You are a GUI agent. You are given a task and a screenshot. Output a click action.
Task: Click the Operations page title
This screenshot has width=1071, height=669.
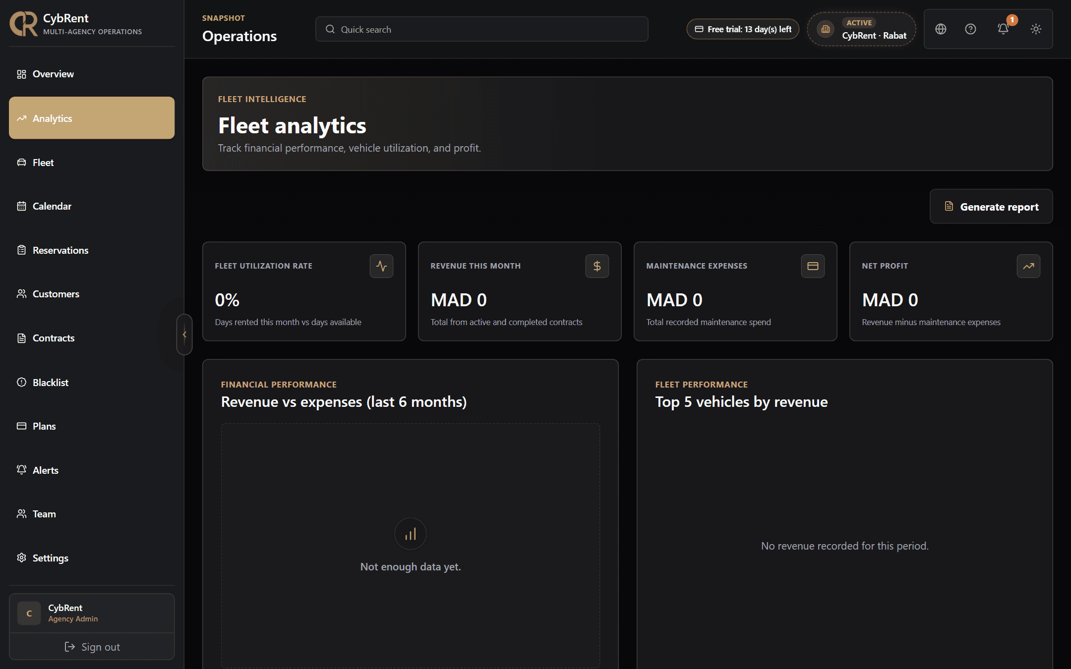(x=239, y=36)
